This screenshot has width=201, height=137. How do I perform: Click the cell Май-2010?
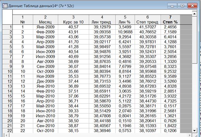(x=45, y=106)
